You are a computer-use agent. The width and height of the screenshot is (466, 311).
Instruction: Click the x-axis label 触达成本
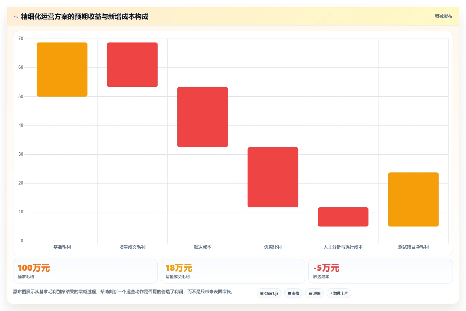coord(202,247)
